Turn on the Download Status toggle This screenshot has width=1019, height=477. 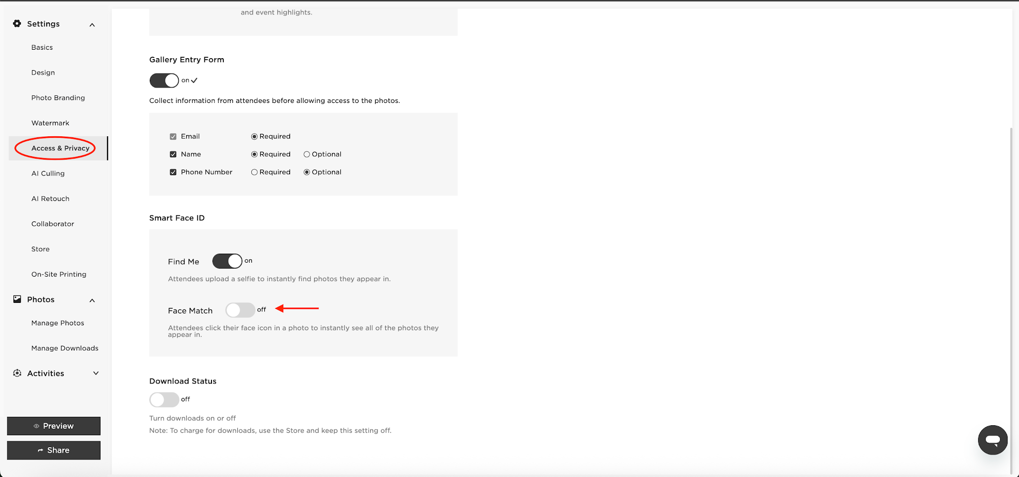(163, 399)
